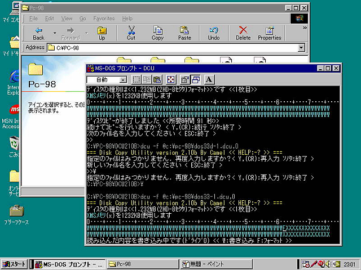The height and width of the screenshot is (270, 361).
Task: Click the Copy icon in DOS prompt toolbar
Action: (147, 80)
